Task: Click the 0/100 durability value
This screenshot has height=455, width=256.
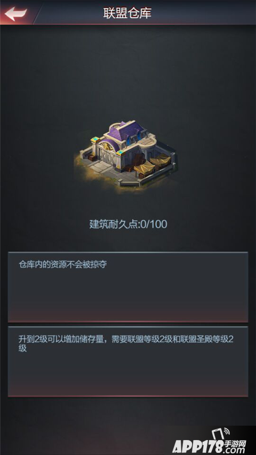Action: (x=153, y=225)
